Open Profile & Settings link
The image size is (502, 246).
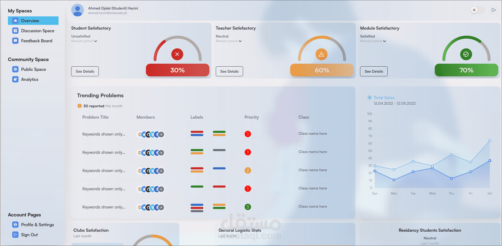click(x=33, y=225)
